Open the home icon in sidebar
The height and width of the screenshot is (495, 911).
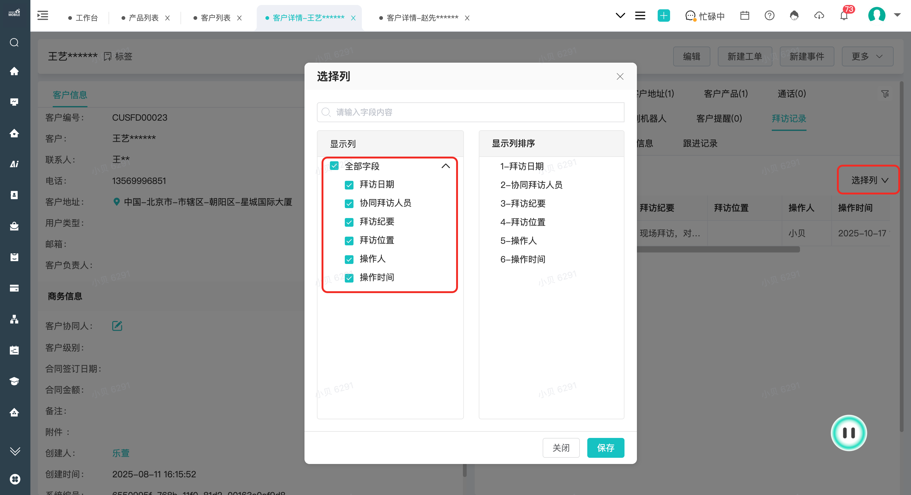(x=14, y=71)
